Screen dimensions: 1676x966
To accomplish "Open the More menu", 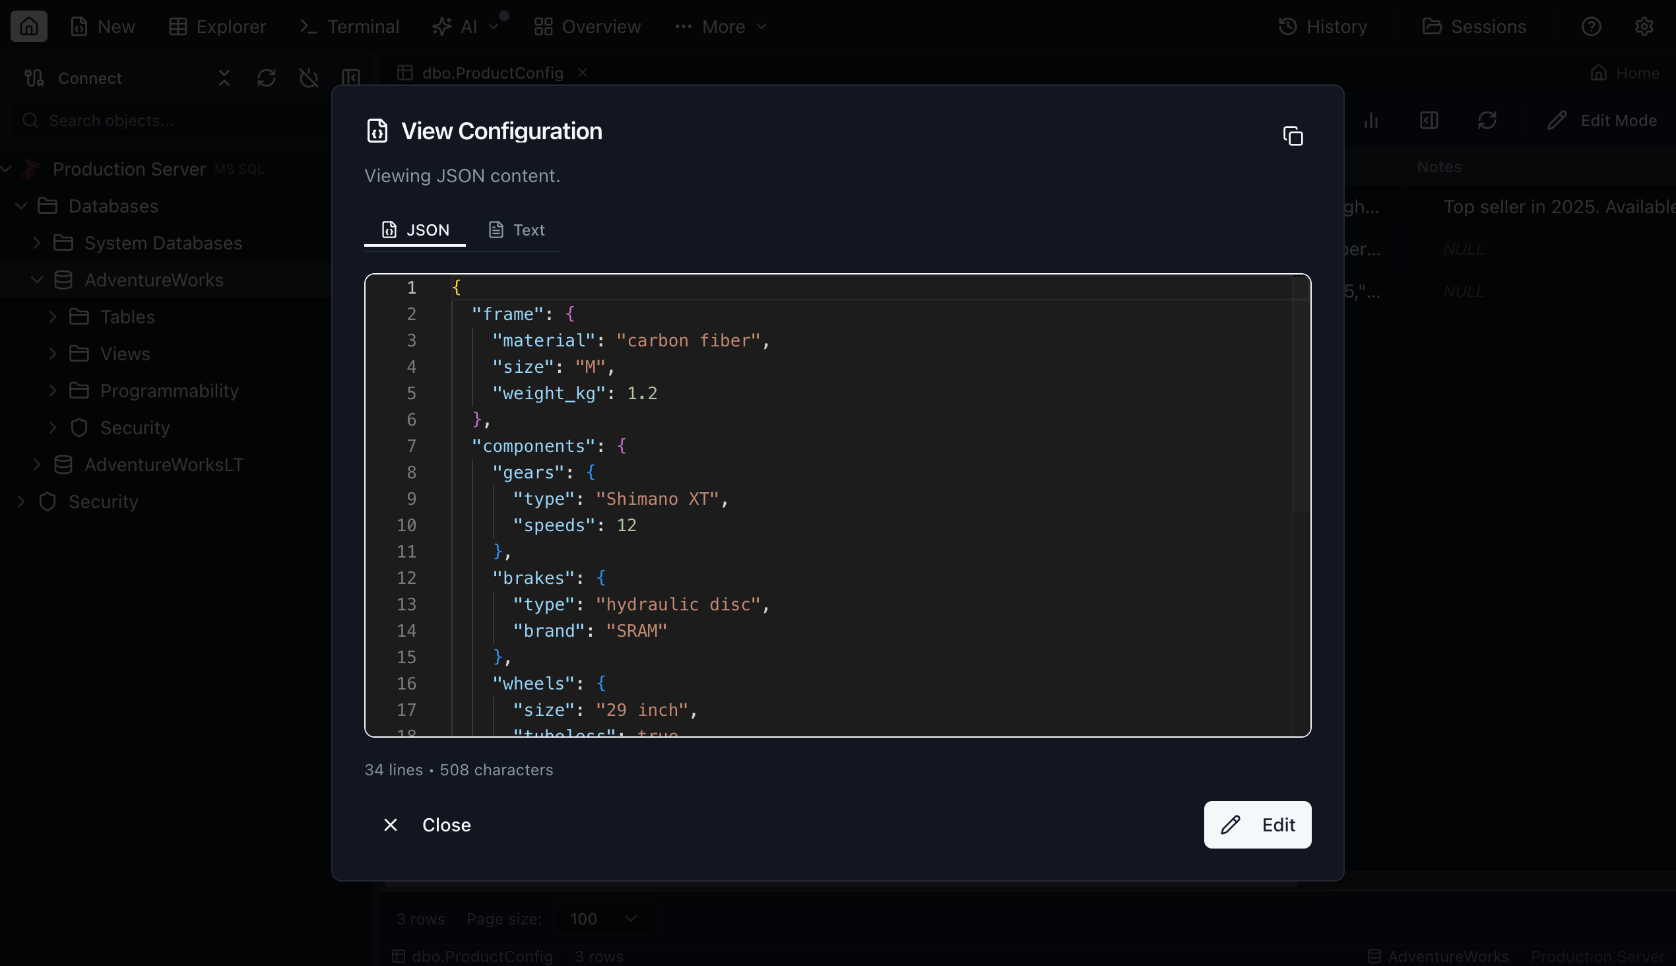I will click(x=721, y=26).
